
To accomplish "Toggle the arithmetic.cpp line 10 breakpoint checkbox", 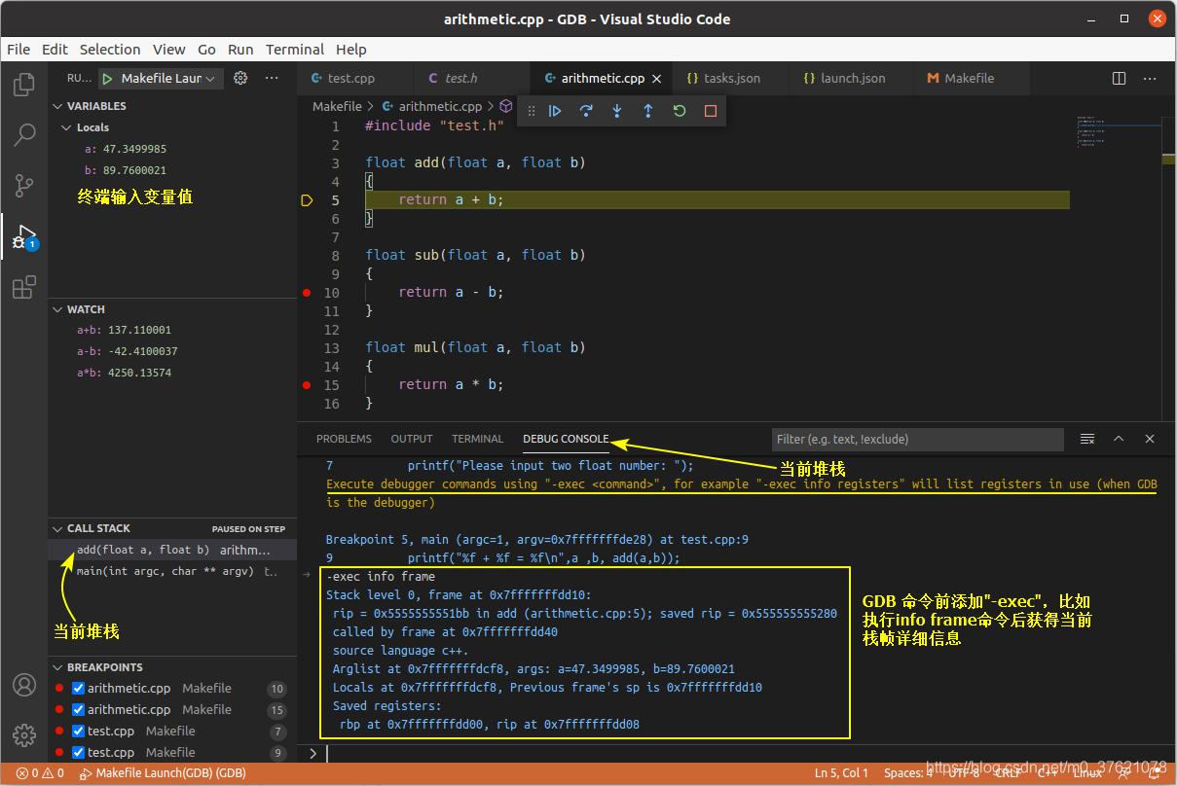I will click(x=79, y=689).
